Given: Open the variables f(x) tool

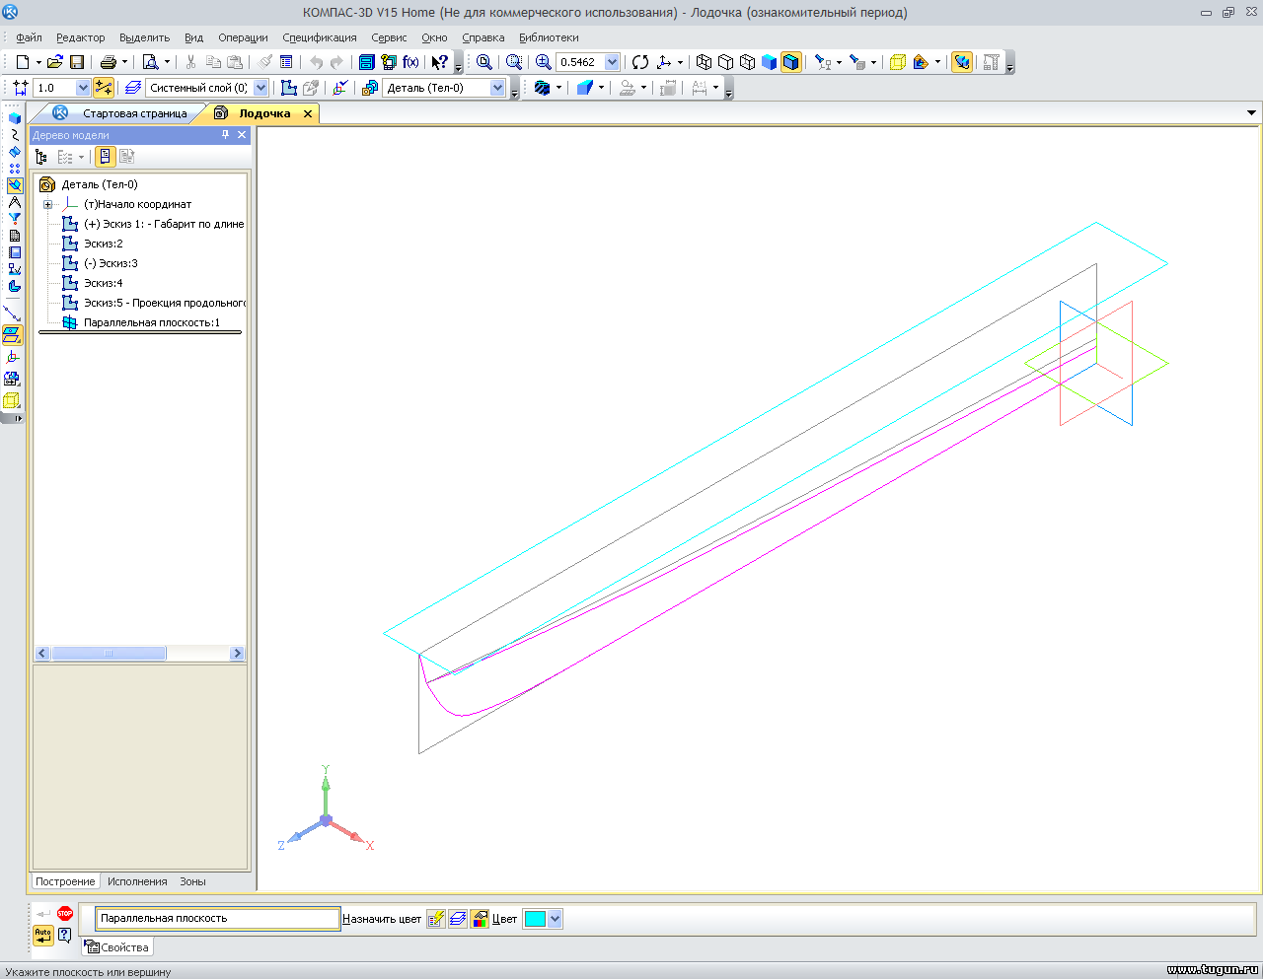Looking at the screenshot, I should tap(410, 62).
